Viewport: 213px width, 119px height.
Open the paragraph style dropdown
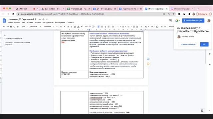(36, 27)
